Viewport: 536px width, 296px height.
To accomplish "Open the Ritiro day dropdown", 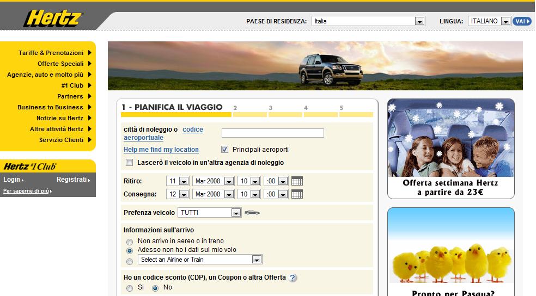I will click(x=178, y=181).
